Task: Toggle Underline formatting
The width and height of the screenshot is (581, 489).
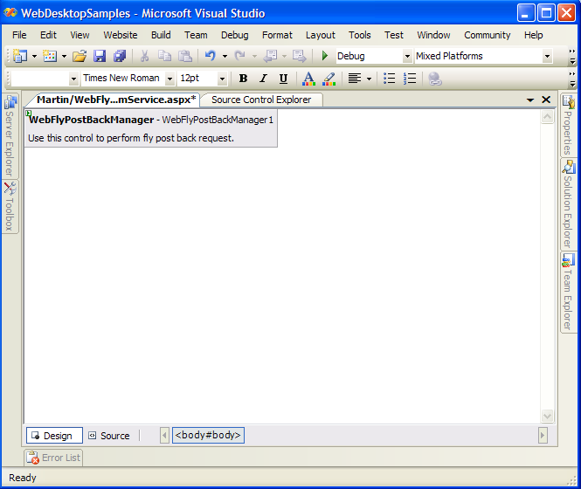Action: coord(283,79)
